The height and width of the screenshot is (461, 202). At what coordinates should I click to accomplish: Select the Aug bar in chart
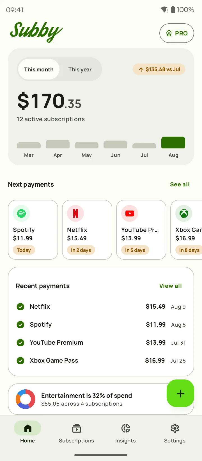pos(173,143)
